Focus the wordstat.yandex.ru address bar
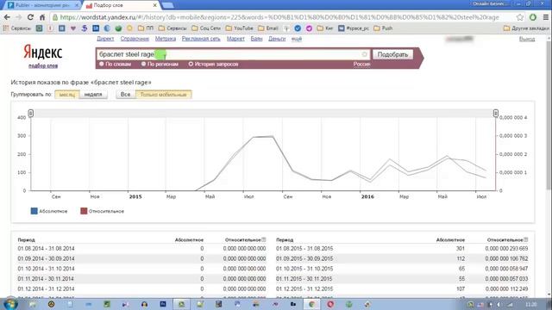The width and height of the screenshot is (552, 310). [x=279, y=17]
